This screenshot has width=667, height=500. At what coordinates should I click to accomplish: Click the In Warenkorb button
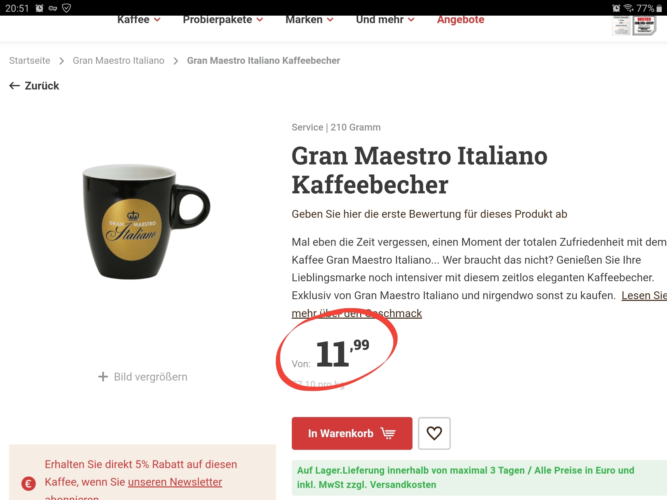coord(352,433)
